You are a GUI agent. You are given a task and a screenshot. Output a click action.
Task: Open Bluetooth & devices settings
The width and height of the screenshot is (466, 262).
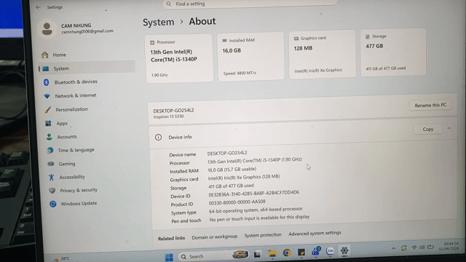click(x=71, y=82)
